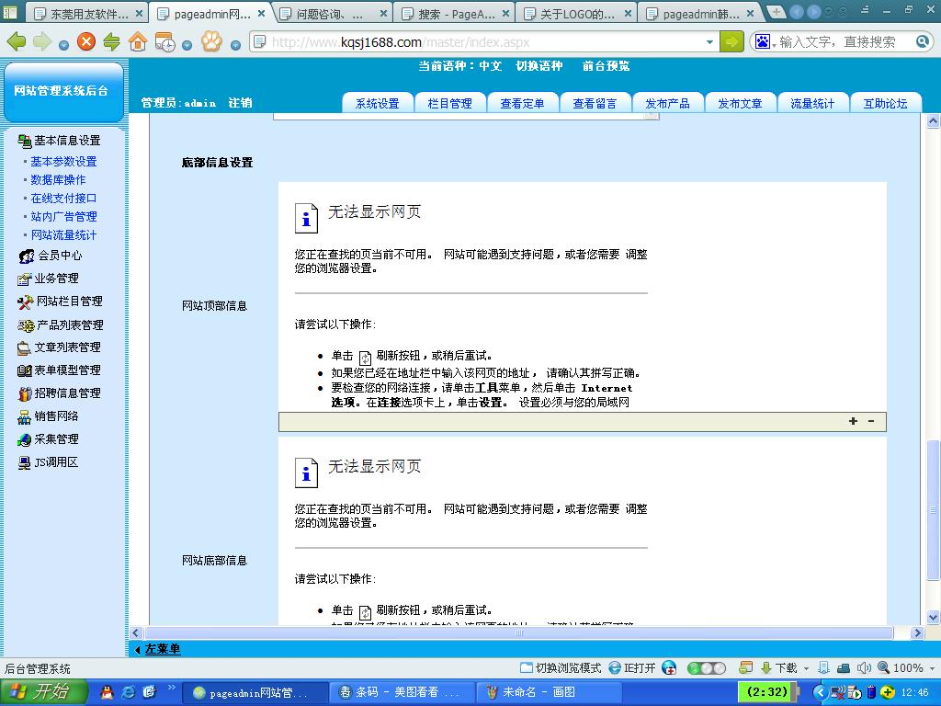941x706 pixels.
Task: Click the home icon in browser toolbar
Action: tap(138, 41)
